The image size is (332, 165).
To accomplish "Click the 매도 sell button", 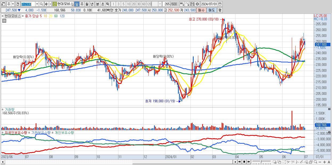I will coord(212,10).
